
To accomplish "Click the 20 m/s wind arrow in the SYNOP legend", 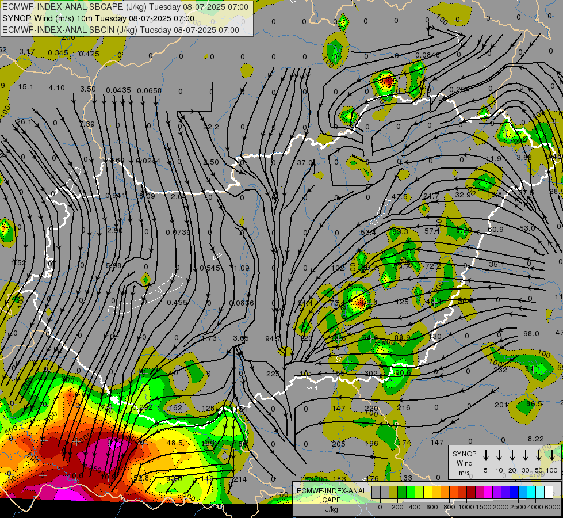I will coord(512,455).
